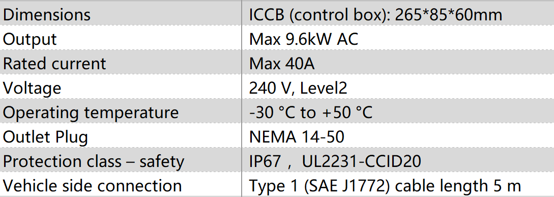Click the Type 1 (SAE J1772) cable value
The width and height of the screenshot is (554, 197).
[x=398, y=184]
